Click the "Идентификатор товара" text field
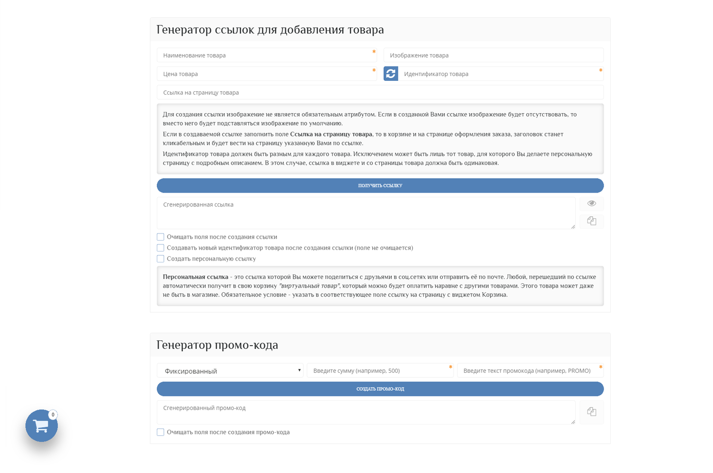Screen dimensions: 713x473 pyautogui.click(x=500, y=74)
